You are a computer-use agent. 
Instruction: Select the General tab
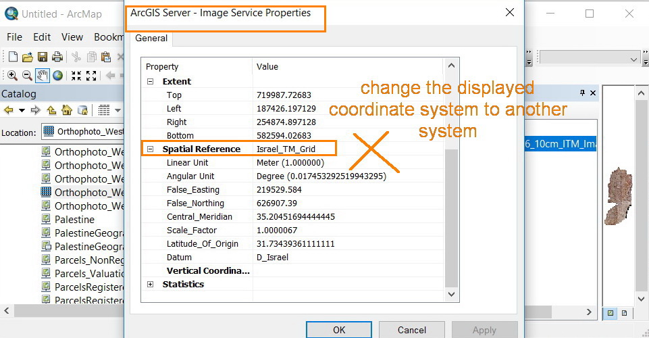click(151, 38)
